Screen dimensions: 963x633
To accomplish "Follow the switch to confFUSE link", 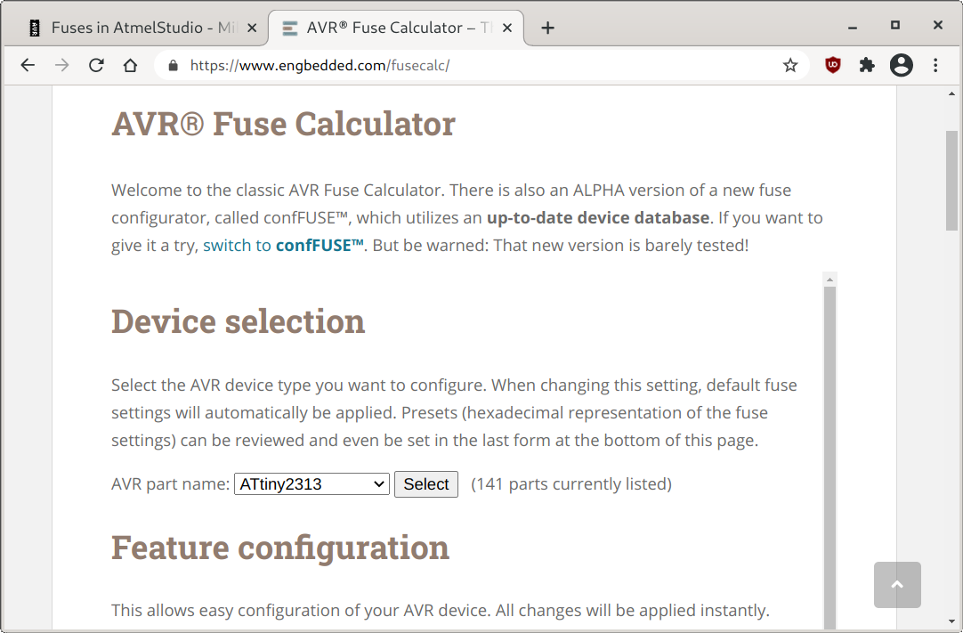I will coord(283,245).
